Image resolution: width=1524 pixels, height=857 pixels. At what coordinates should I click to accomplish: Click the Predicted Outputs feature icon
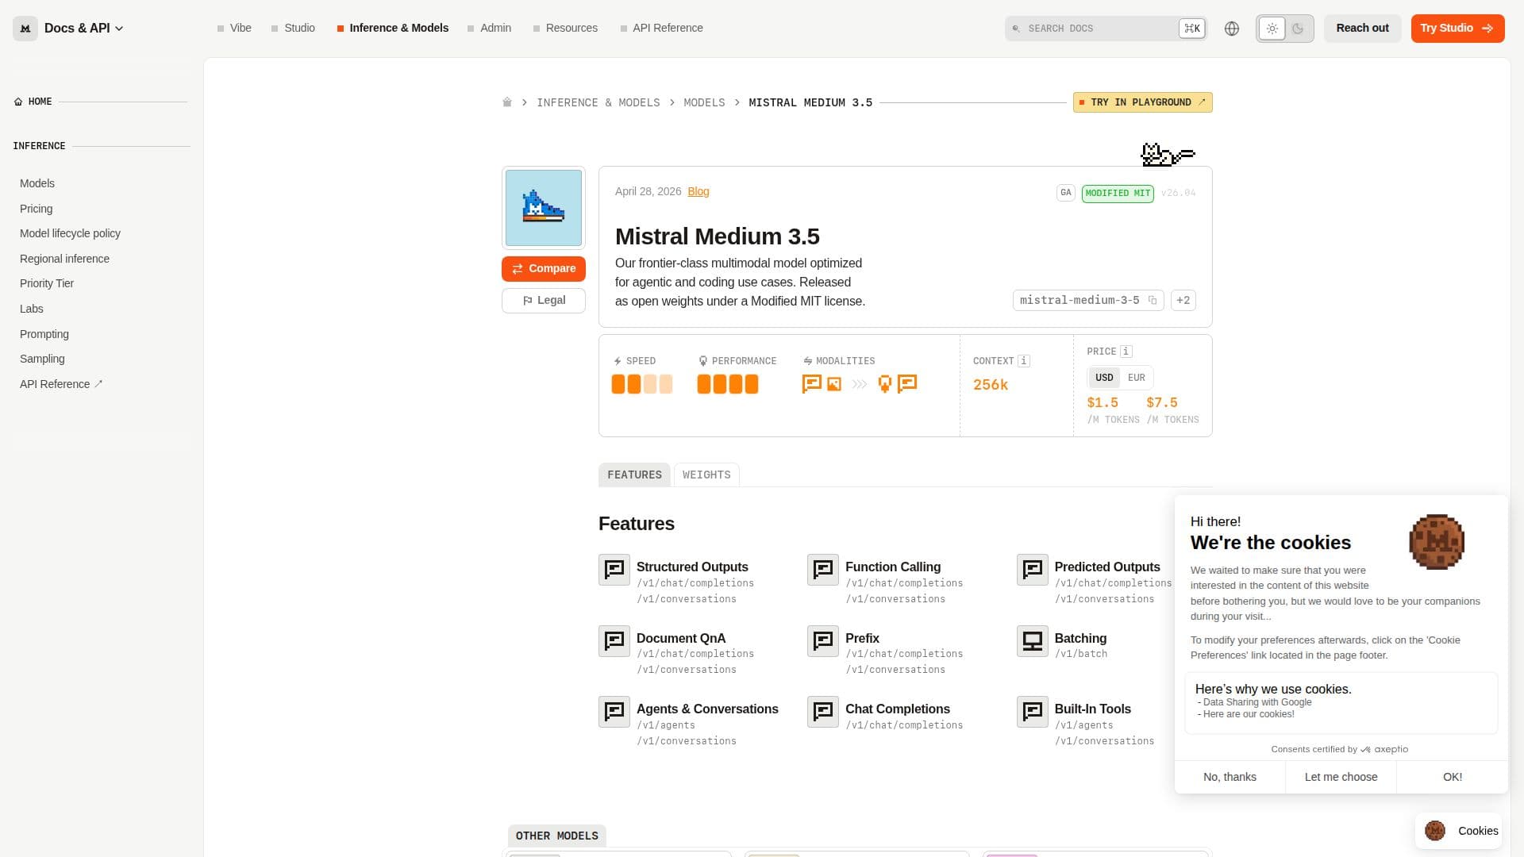click(1033, 570)
